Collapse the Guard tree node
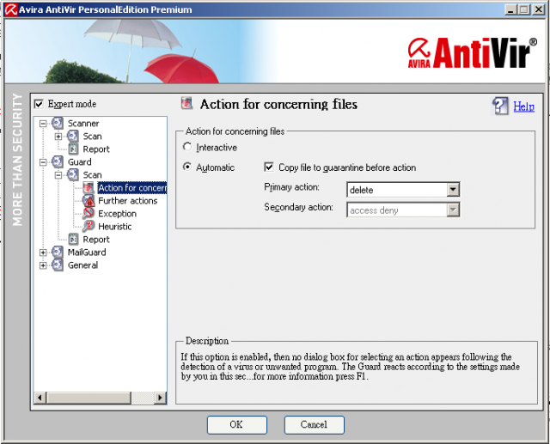 (x=43, y=162)
